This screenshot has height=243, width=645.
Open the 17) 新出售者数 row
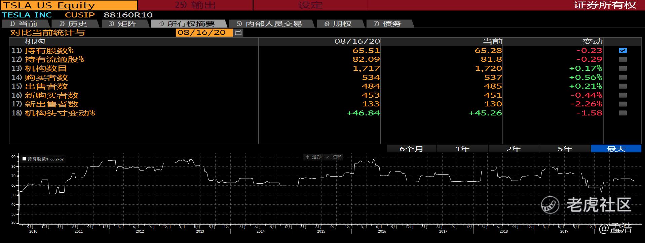tap(45, 104)
